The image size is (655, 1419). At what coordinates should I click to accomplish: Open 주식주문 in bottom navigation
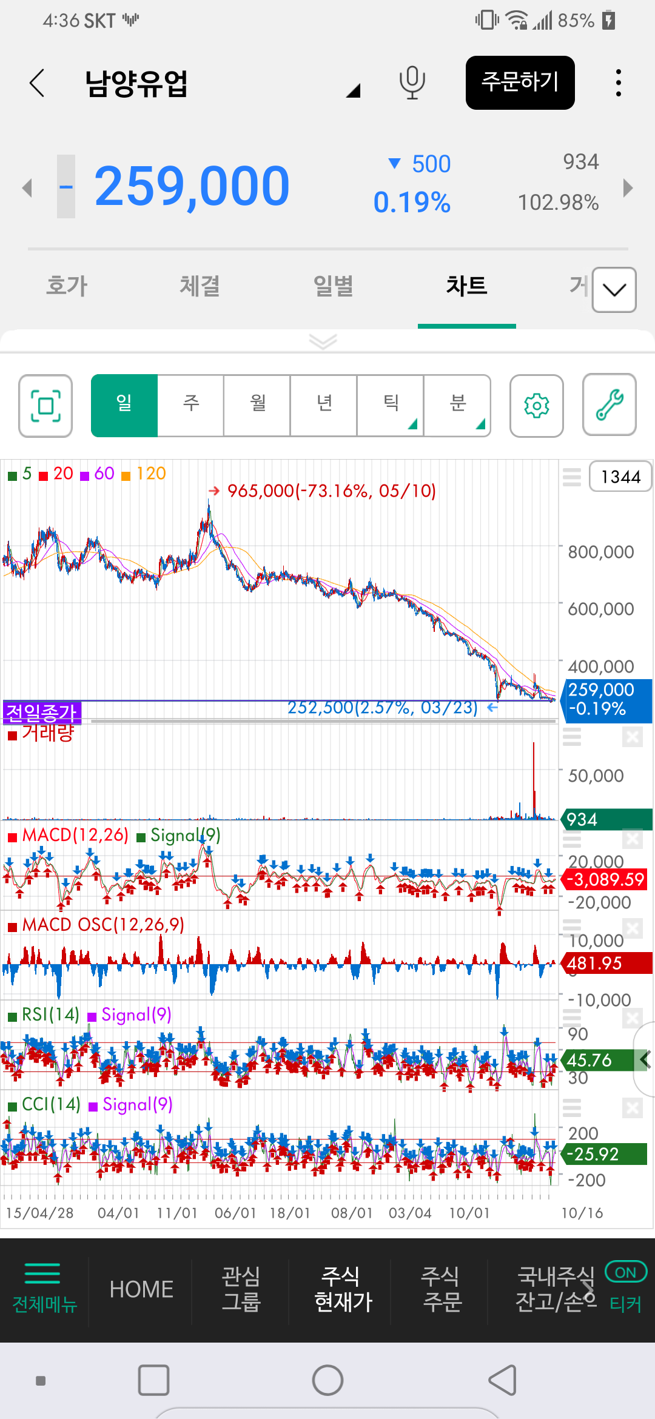tap(442, 1289)
